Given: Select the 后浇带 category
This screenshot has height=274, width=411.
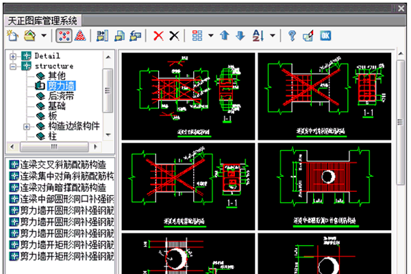Looking at the screenshot, I should [x=61, y=96].
